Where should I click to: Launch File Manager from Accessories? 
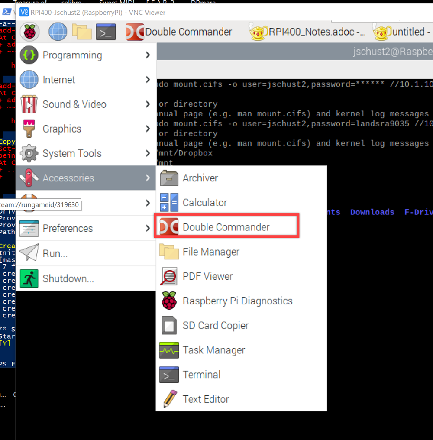241,252
